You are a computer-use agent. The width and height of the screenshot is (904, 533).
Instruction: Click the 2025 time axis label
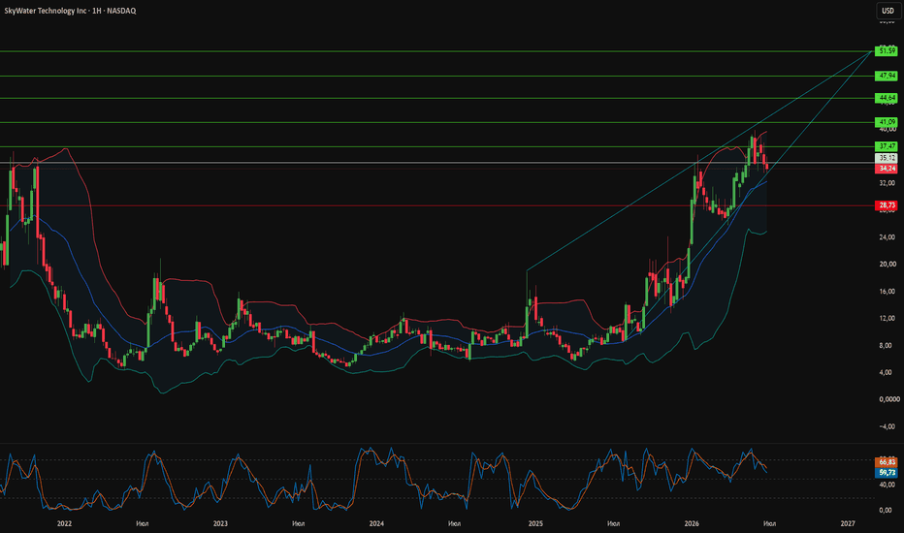pyautogui.click(x=535, y=523)
